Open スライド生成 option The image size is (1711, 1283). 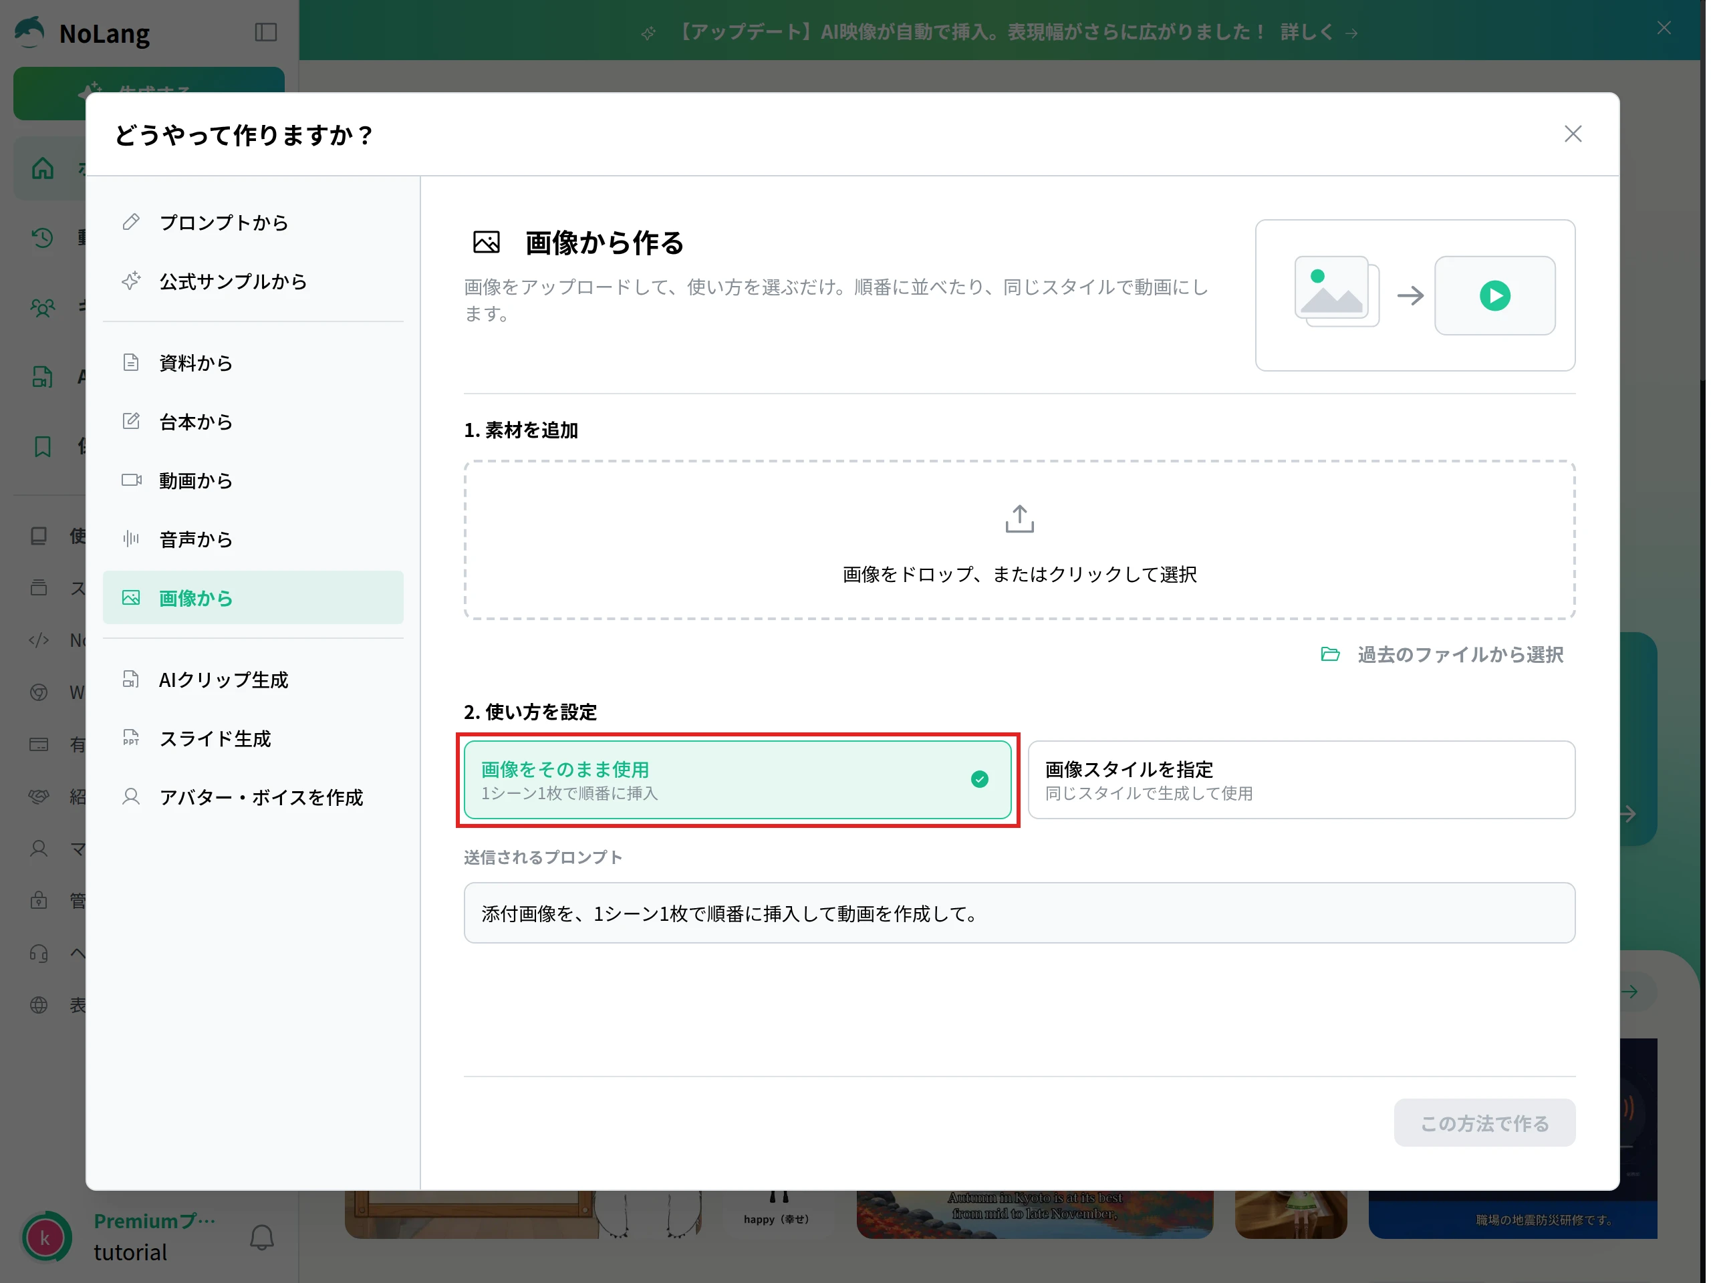coord(253,738)
